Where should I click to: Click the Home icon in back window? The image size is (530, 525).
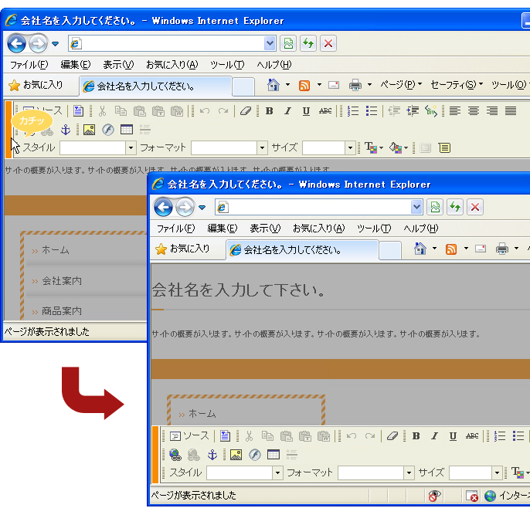pyautogui.click(x=273, y=85)
